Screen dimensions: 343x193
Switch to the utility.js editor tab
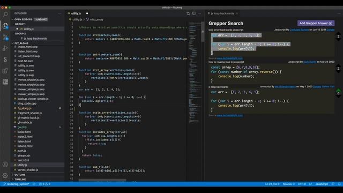[x=78, y=13]
